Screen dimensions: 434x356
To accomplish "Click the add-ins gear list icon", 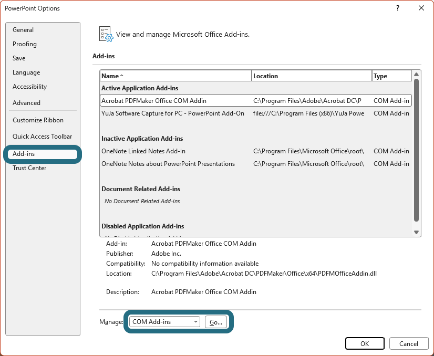I will tap(106, 34).
